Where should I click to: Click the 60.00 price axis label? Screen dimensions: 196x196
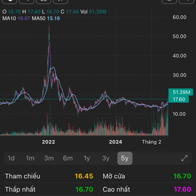[179, 17]
